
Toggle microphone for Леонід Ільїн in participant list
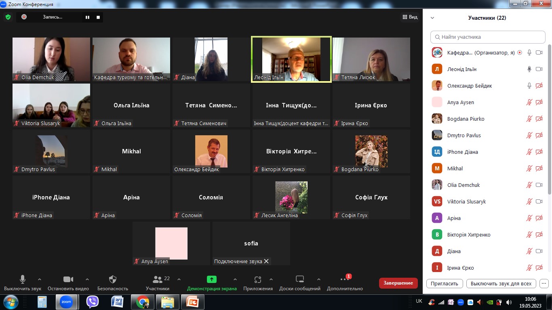(x=529, y=69)
